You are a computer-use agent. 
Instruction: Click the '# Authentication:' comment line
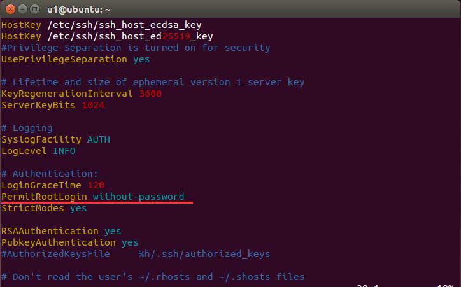pyautogui.click(x=50, y=174)
